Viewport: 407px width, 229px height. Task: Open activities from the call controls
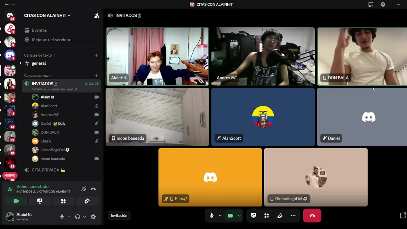coord(267,216)
